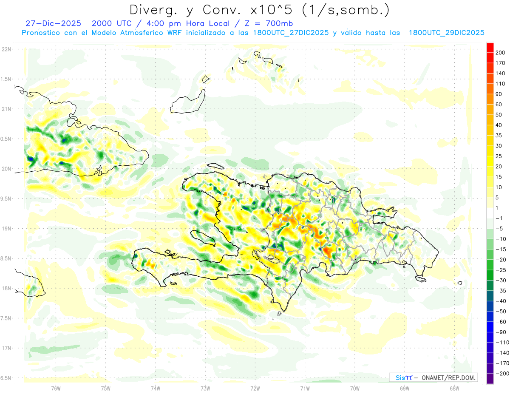Click the '9.5N' latitude label
Screen dimensions: 510x394
point(6,199)
